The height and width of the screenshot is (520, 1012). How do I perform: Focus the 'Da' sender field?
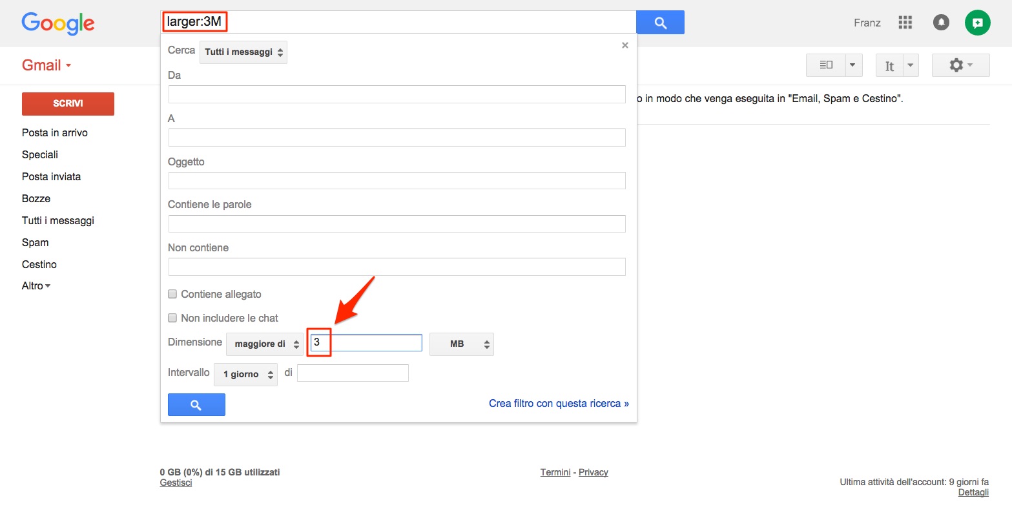pyautogui.click(x=397, y=94)
